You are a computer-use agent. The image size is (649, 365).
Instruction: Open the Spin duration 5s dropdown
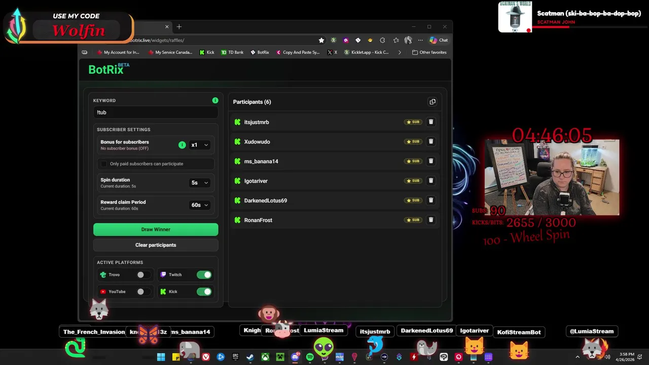(x=200, y=182)
